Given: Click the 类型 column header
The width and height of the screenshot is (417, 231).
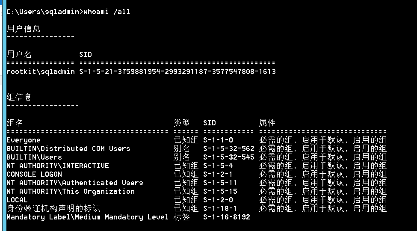Looking at the screenshot, I should pos(182,123).
